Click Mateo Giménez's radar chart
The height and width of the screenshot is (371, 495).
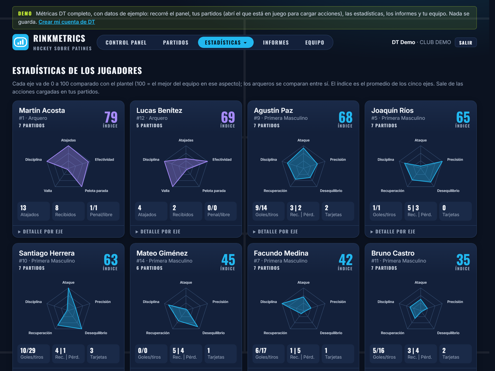point(186,308)
